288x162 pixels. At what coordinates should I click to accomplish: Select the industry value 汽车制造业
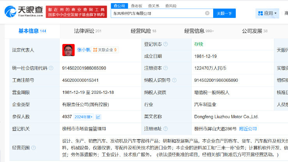click(x=205, y=105)
